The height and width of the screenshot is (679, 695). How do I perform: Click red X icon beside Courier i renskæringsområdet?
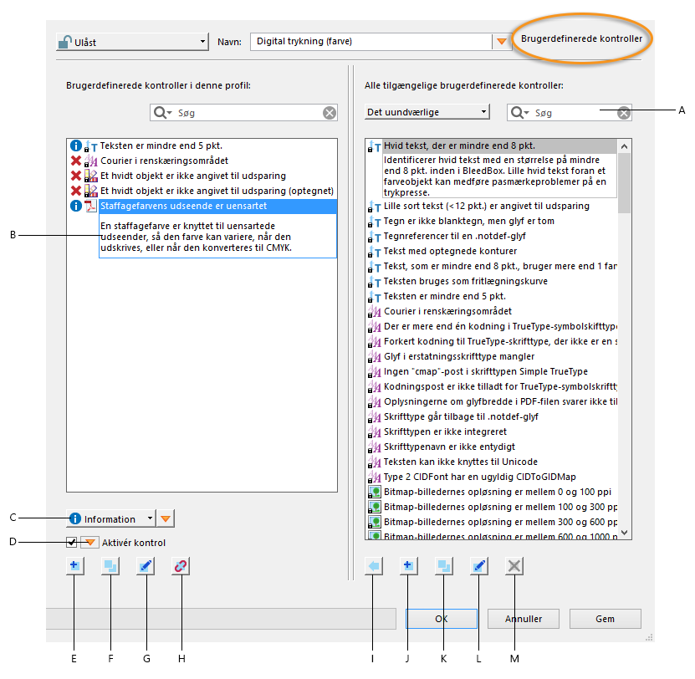pos(76,161)
